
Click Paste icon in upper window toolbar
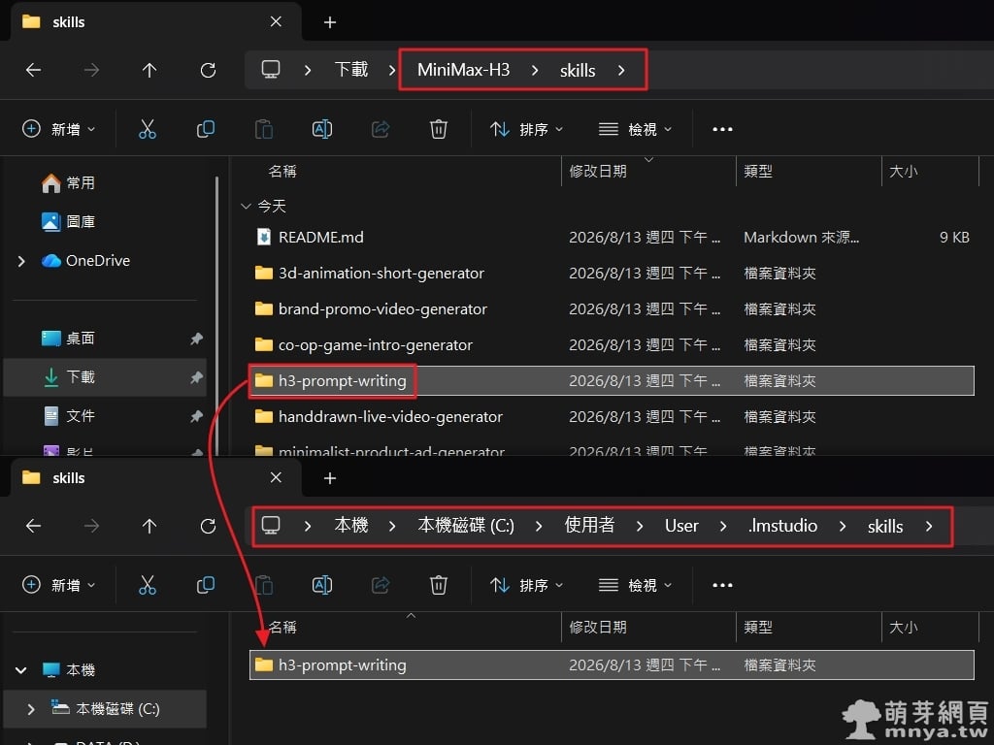(264, 129)
